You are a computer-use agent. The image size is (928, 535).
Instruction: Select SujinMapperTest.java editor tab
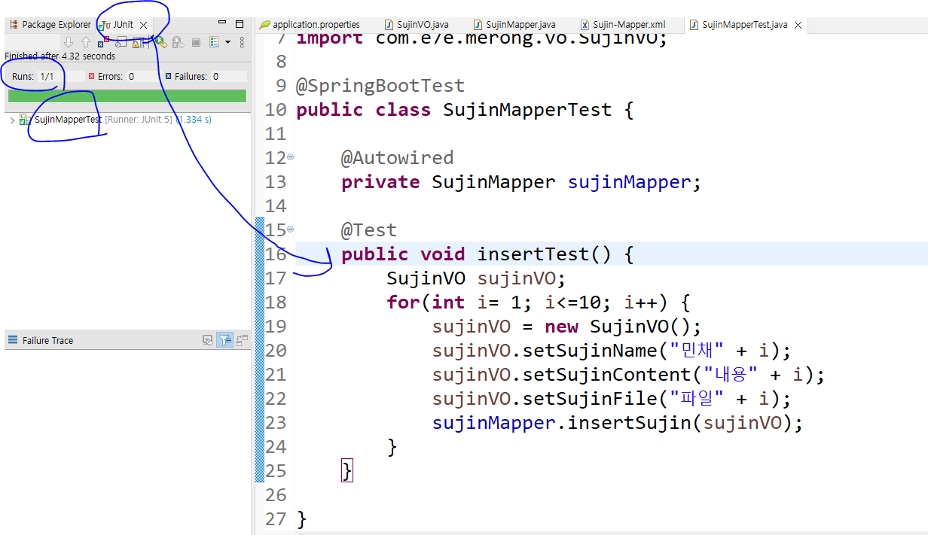(x=744, y=25)
